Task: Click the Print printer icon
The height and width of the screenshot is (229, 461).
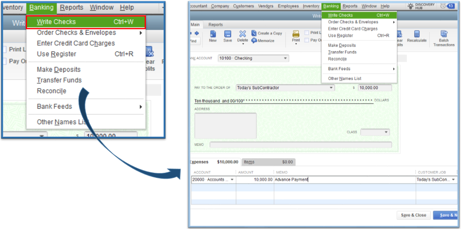Action: point(296,34)
